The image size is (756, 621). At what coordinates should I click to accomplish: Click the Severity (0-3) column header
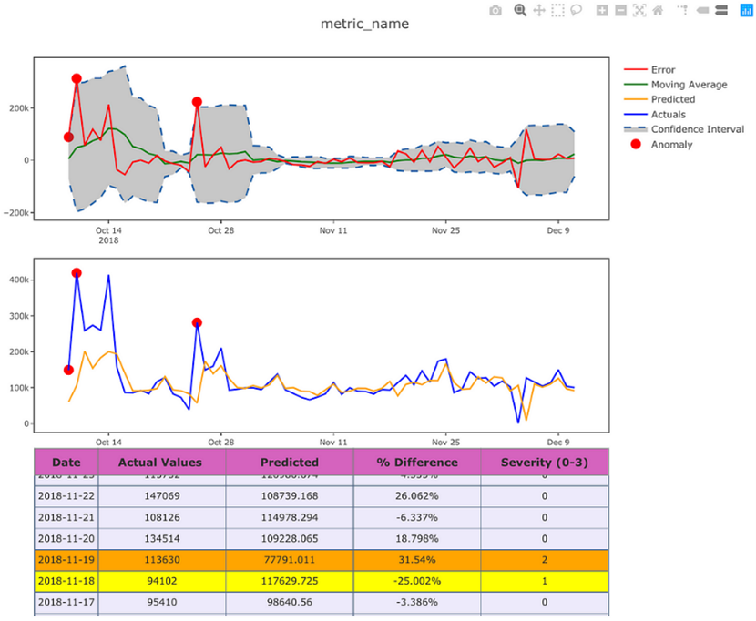pos(544,462)
